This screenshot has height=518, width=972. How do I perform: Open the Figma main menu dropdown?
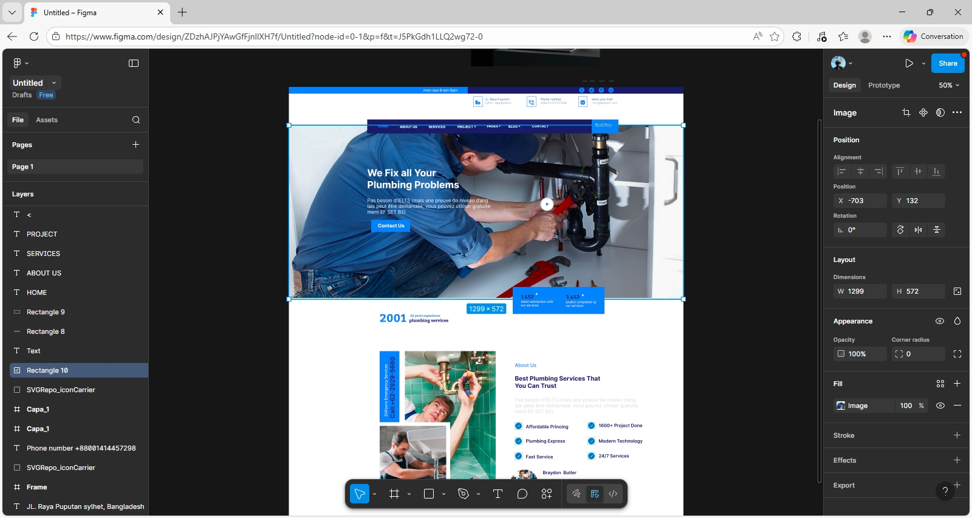[21, 63]
